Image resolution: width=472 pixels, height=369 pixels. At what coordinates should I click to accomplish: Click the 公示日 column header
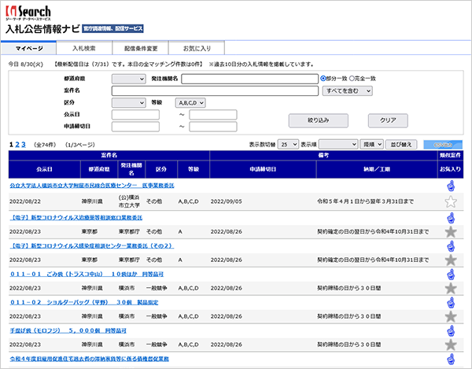(45, 169)
